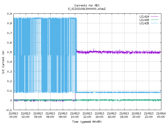
Task: Click the 0.7 y-axis tick label
Action: (9, 33)
